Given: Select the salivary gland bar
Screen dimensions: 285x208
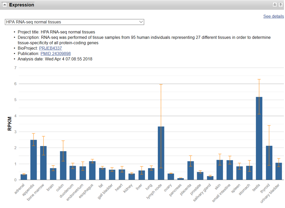Looking at the screenshot, I should pos(210,178).
